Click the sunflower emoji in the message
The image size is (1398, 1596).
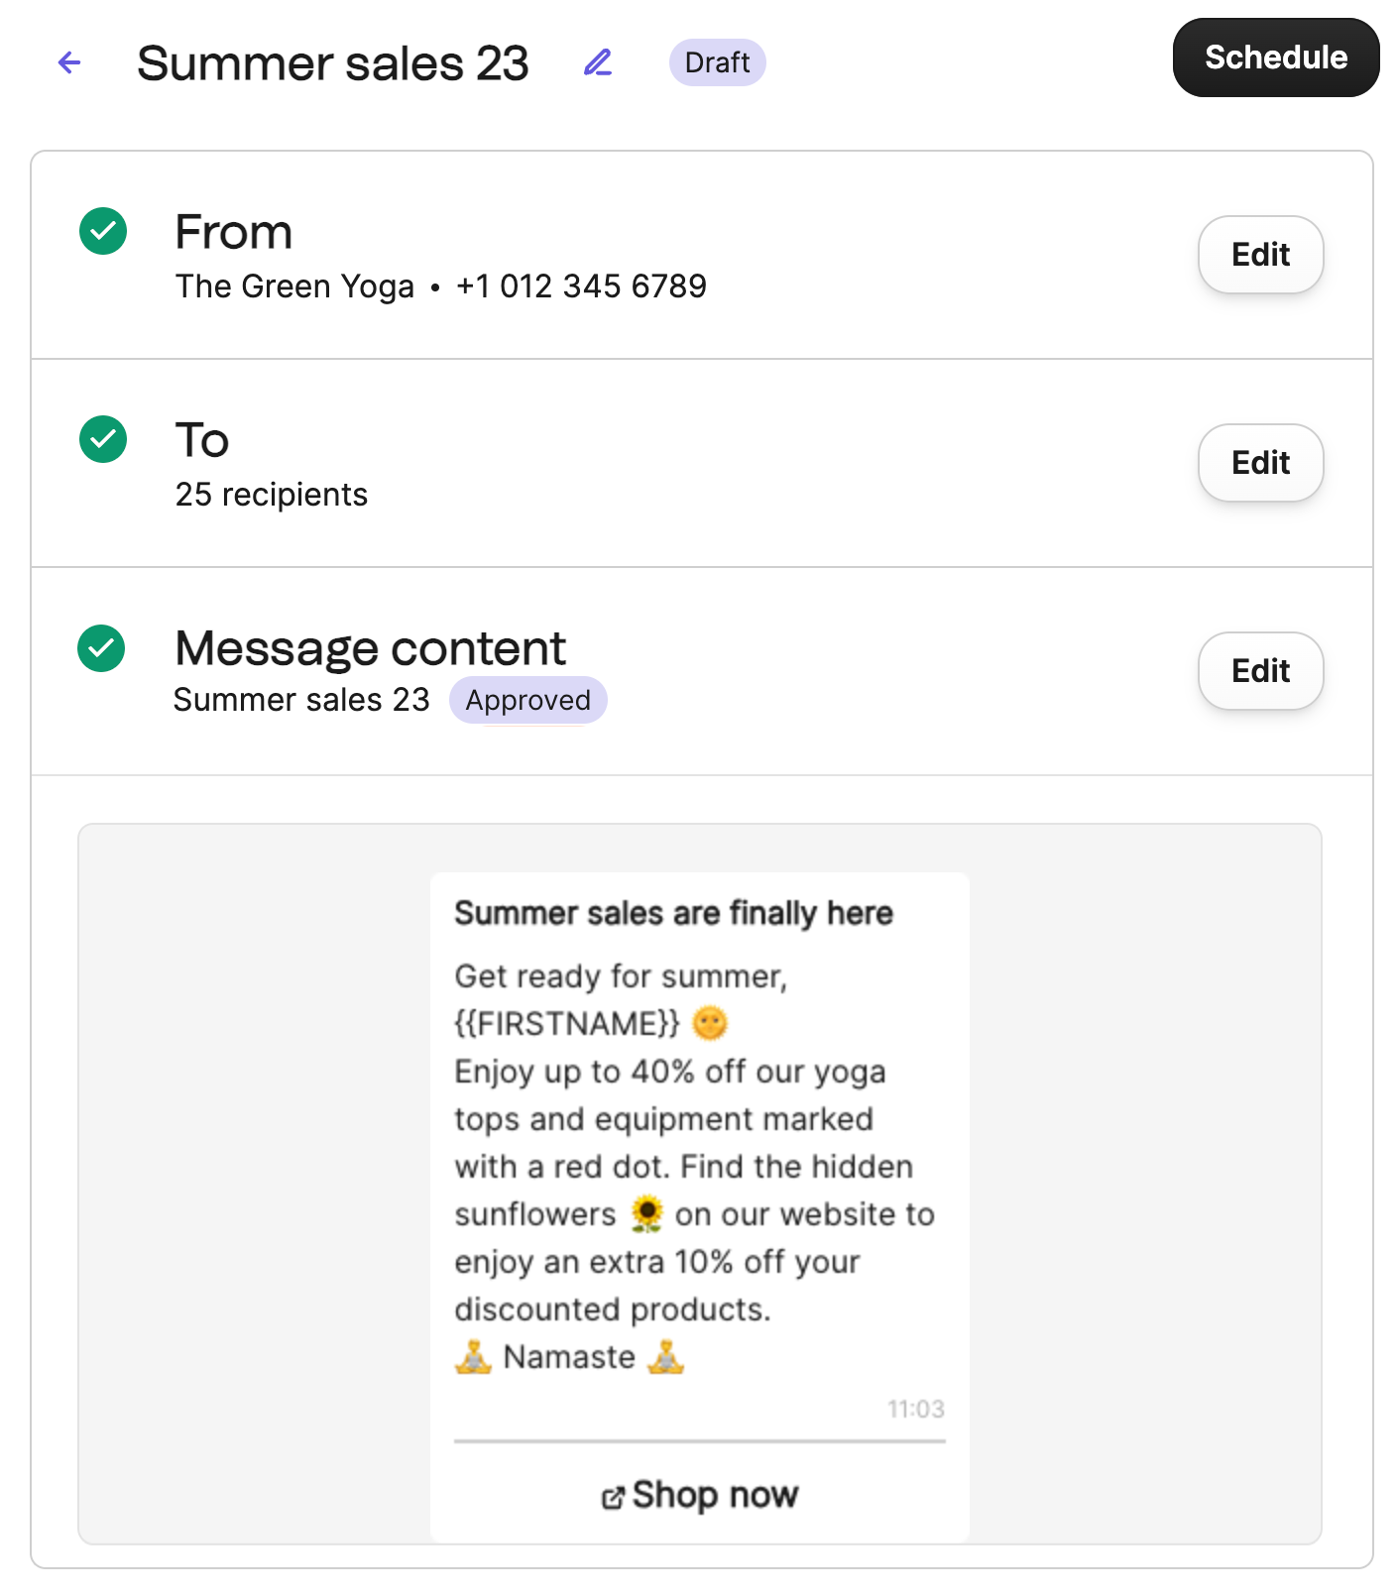tap(646, 1214)
